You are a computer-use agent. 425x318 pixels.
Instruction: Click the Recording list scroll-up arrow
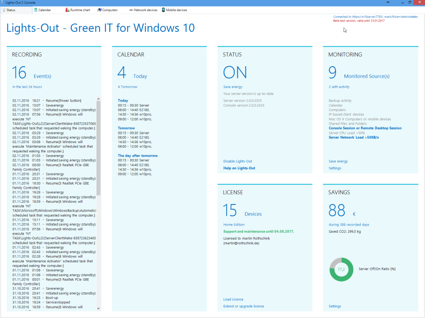(x=98, y=99)
